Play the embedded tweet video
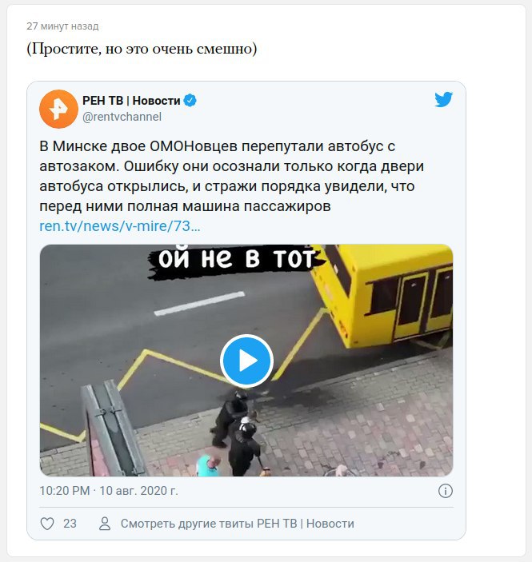The height and width of the screenshot is (562, 532). tap(246, 361)
